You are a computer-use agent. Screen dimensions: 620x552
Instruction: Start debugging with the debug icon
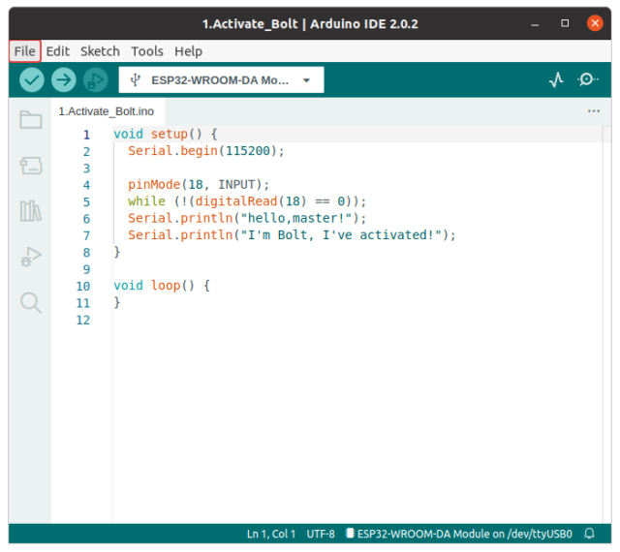(95, 80)
